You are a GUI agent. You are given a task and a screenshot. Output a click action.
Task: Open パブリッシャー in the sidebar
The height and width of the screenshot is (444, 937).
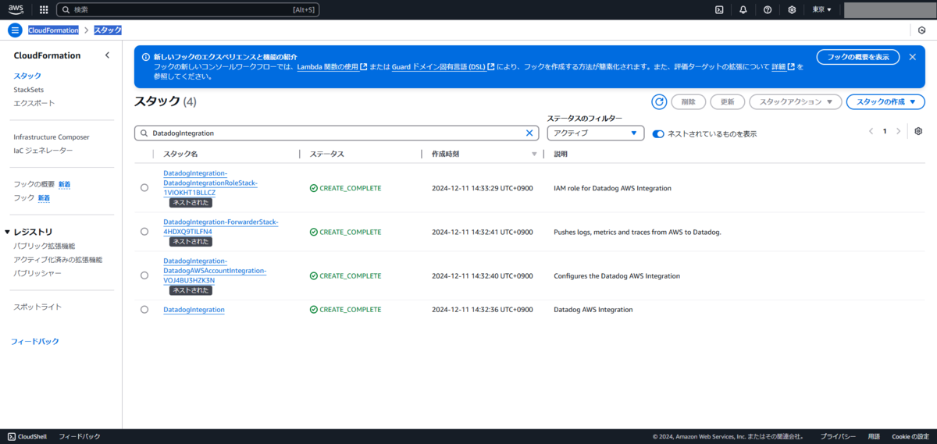tap(37, 274)
